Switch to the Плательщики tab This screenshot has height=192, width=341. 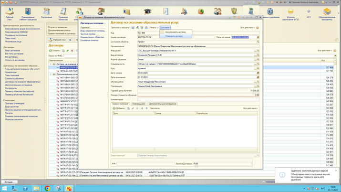point(139,104)
